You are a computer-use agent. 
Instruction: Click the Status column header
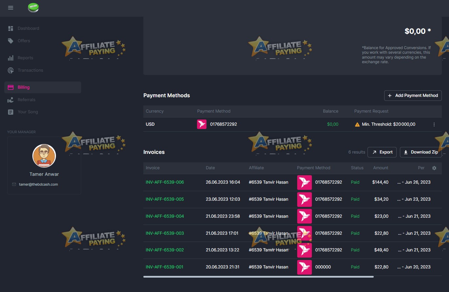[x=357, y=168]
